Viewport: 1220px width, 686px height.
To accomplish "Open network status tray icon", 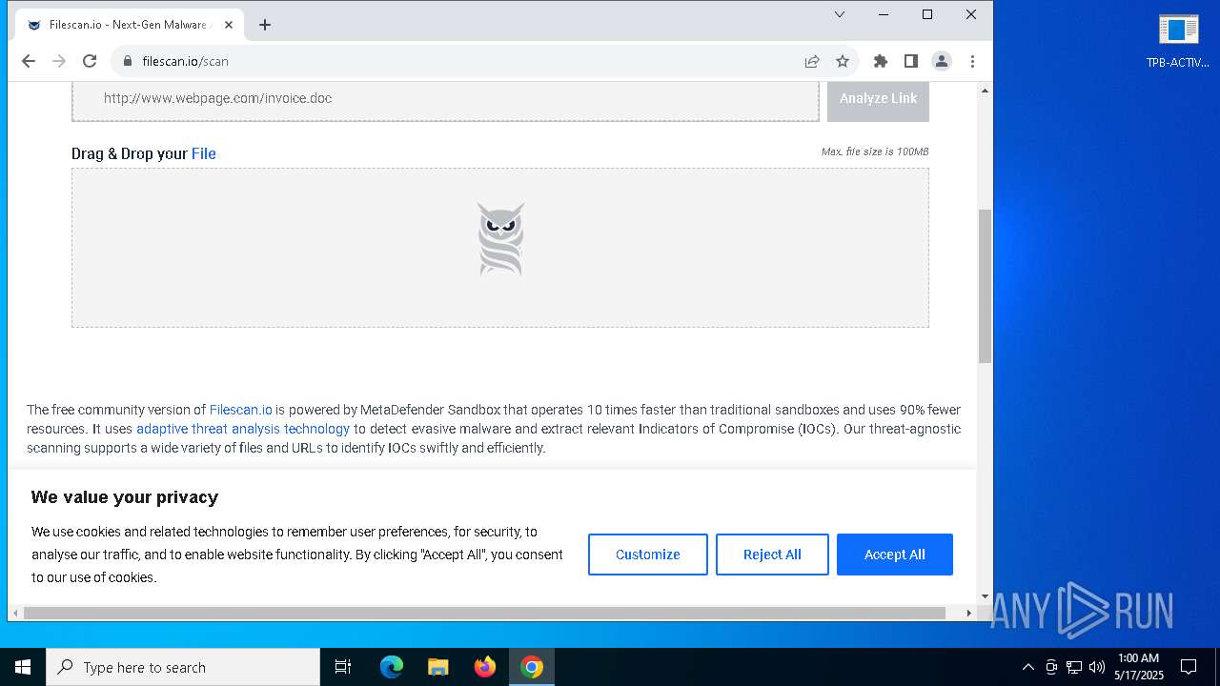I will [1074, 667].
